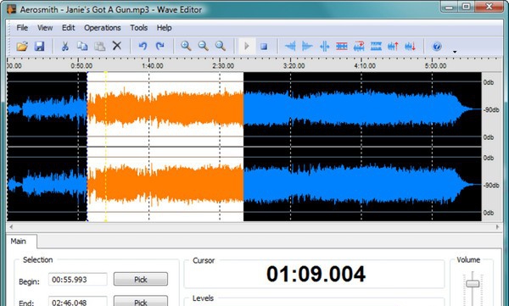Click left arrow of horizontal scrollbar
The image size is (509, 306).
click(x=11, y=227)
